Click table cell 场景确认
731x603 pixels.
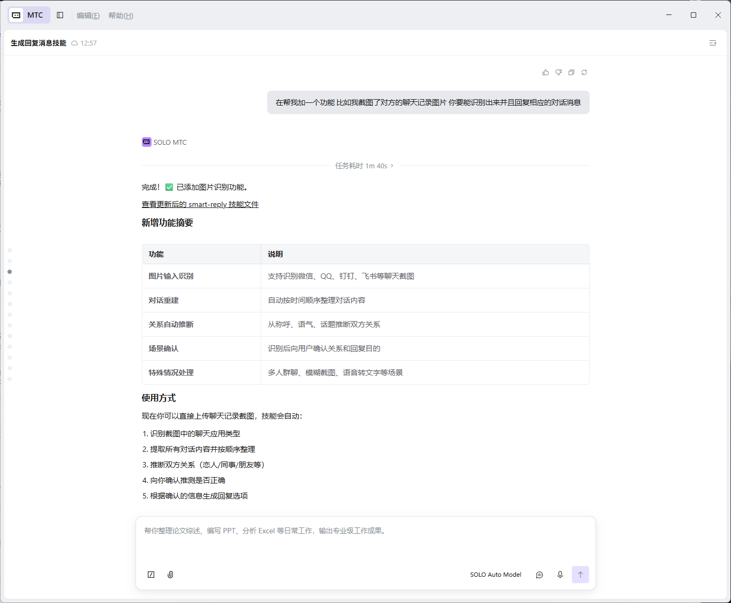201,348
